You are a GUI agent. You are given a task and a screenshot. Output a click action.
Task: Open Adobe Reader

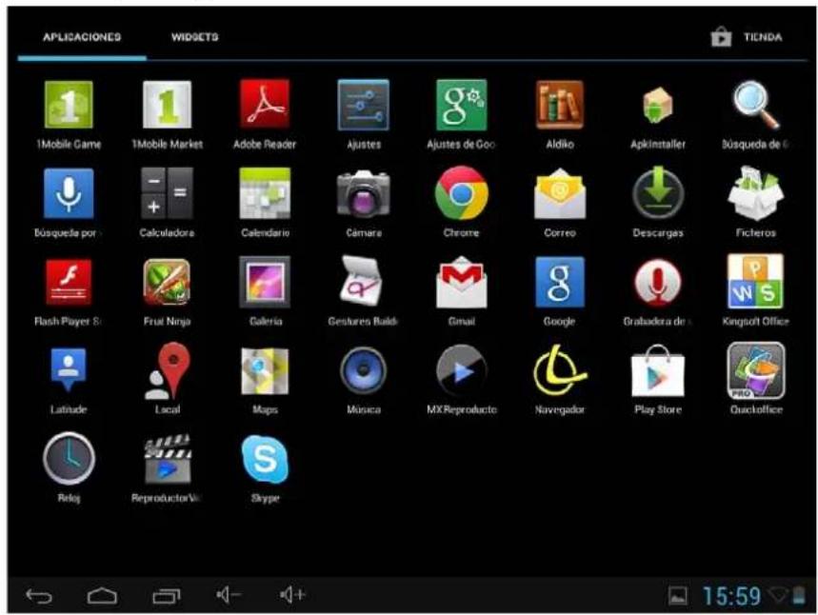(265, 105)
